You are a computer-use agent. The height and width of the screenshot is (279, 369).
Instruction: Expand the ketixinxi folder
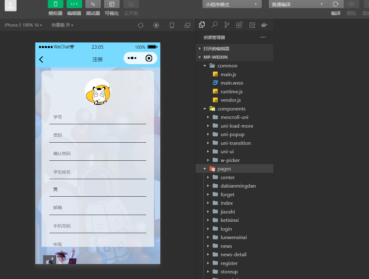click(x=234, y=220)
